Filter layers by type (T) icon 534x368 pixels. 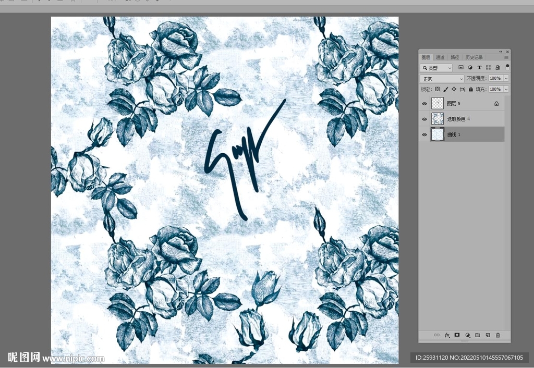[x=479, y=68]
